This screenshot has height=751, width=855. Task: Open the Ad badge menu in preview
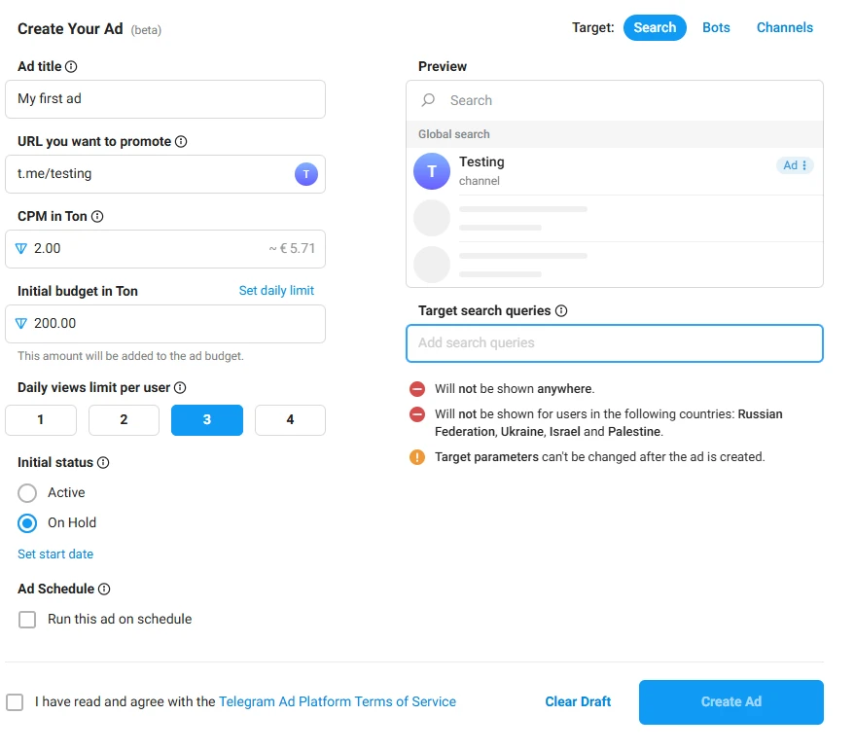pyautogui.click(x=795, y=165)
